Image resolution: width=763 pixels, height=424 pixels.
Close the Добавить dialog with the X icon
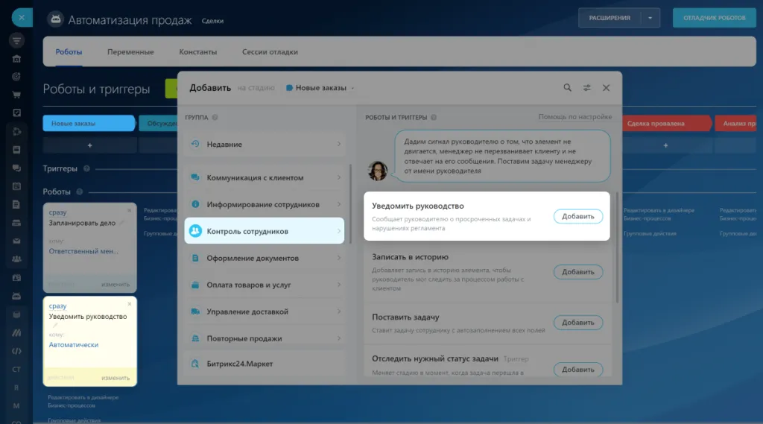pos(606,88)
